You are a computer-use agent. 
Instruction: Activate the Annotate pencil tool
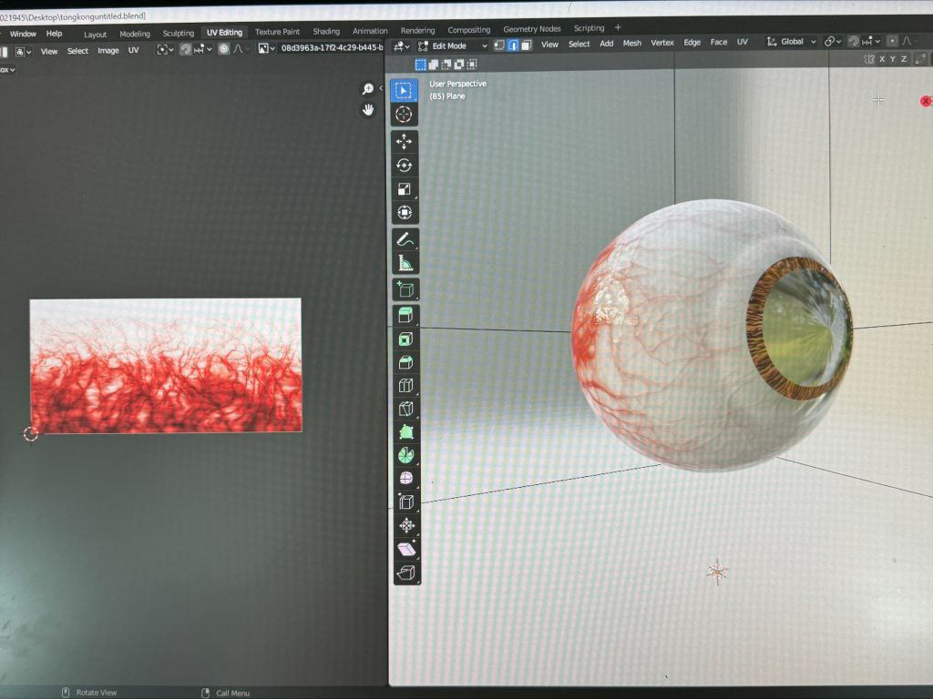[x=405, y=239]
